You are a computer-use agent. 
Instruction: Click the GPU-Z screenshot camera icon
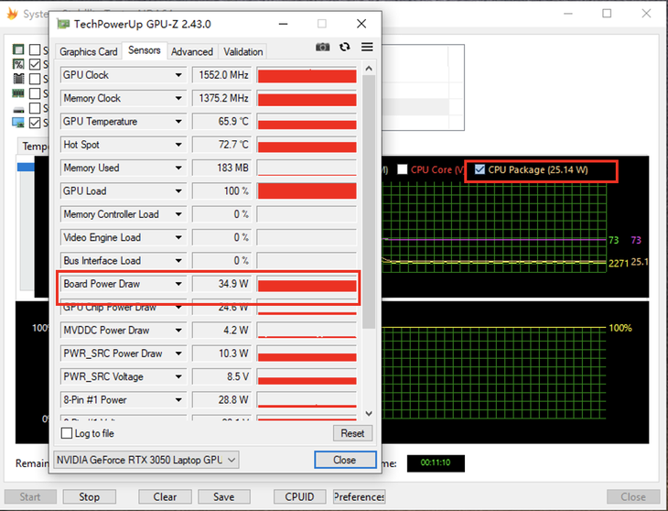(322, 48)
